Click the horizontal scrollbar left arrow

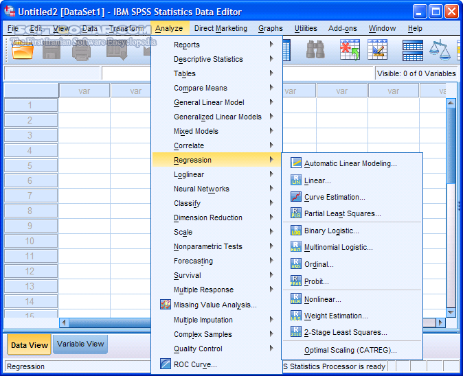point(64,322)
